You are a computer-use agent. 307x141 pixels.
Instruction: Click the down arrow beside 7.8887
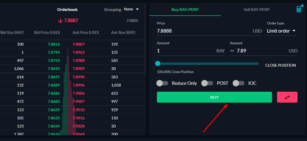60,21
